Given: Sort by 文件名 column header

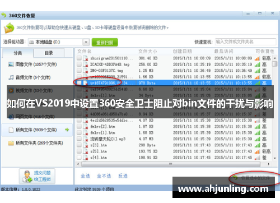Looking at the screenshot, I should tap(85, 52).
